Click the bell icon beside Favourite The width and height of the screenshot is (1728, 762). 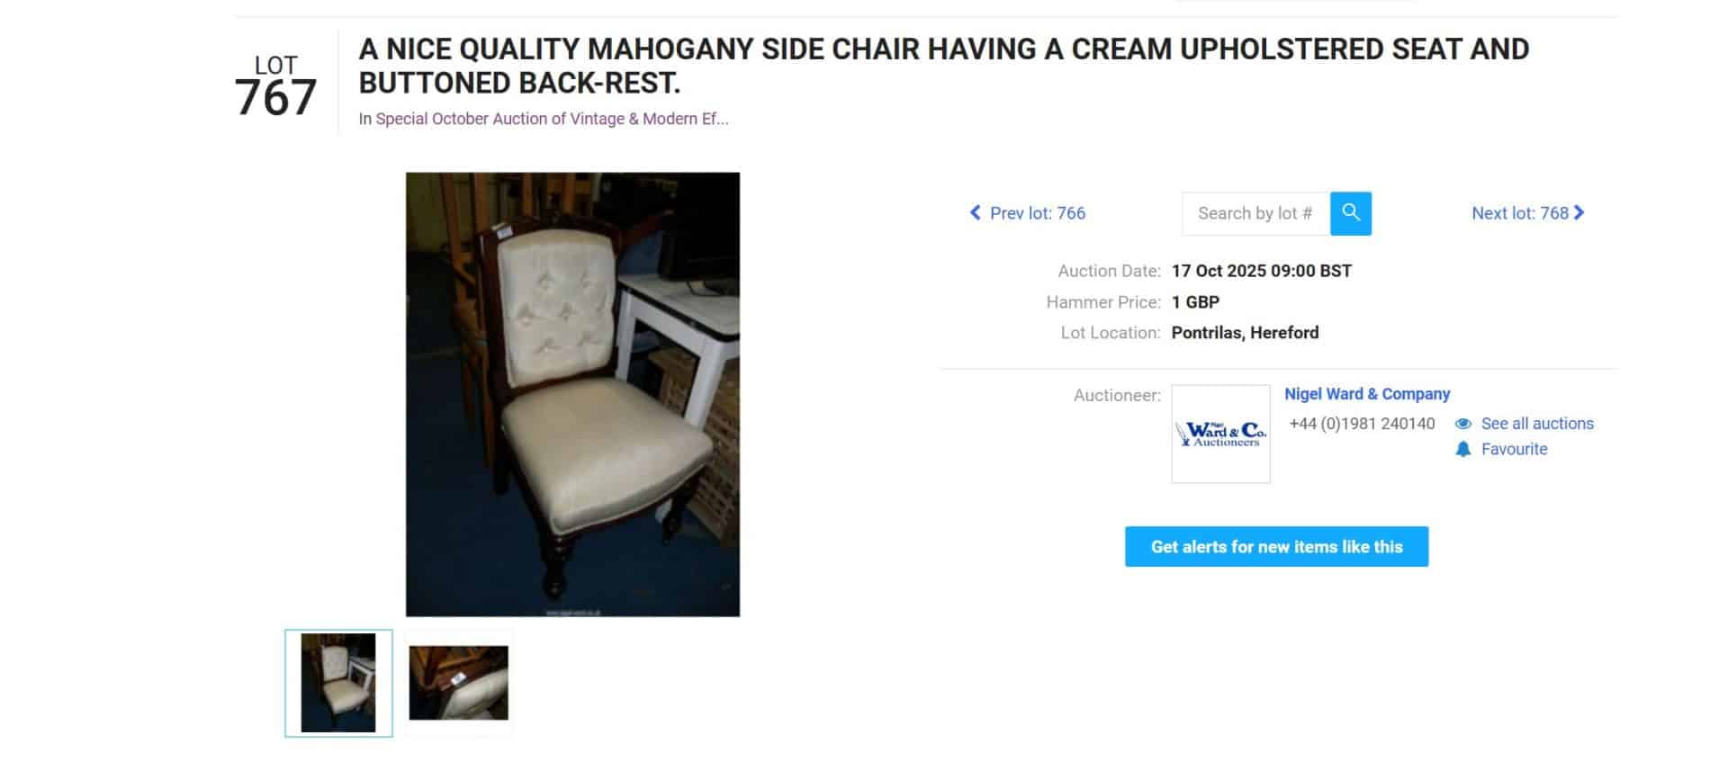click(1463, 449)
